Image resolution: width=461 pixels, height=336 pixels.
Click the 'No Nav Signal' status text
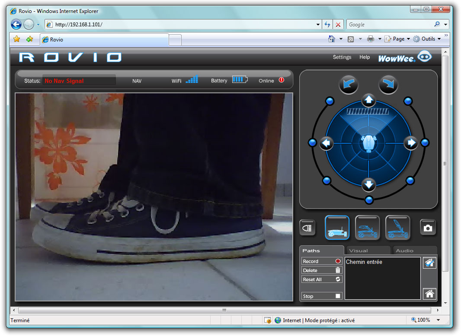click(64, 81)
